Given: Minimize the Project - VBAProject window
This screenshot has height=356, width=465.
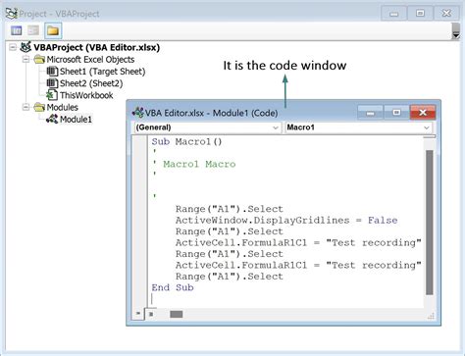Looking at the screenshot, I should (394, 14).
